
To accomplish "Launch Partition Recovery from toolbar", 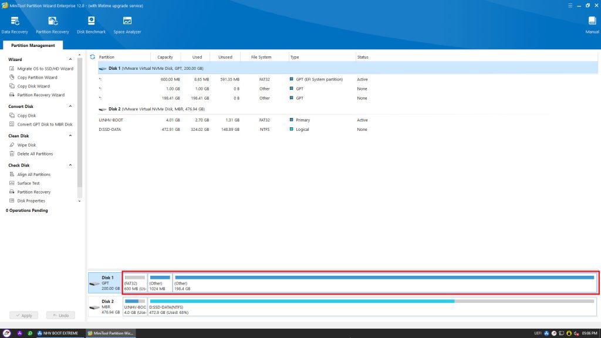I will (x=52, y=25).
